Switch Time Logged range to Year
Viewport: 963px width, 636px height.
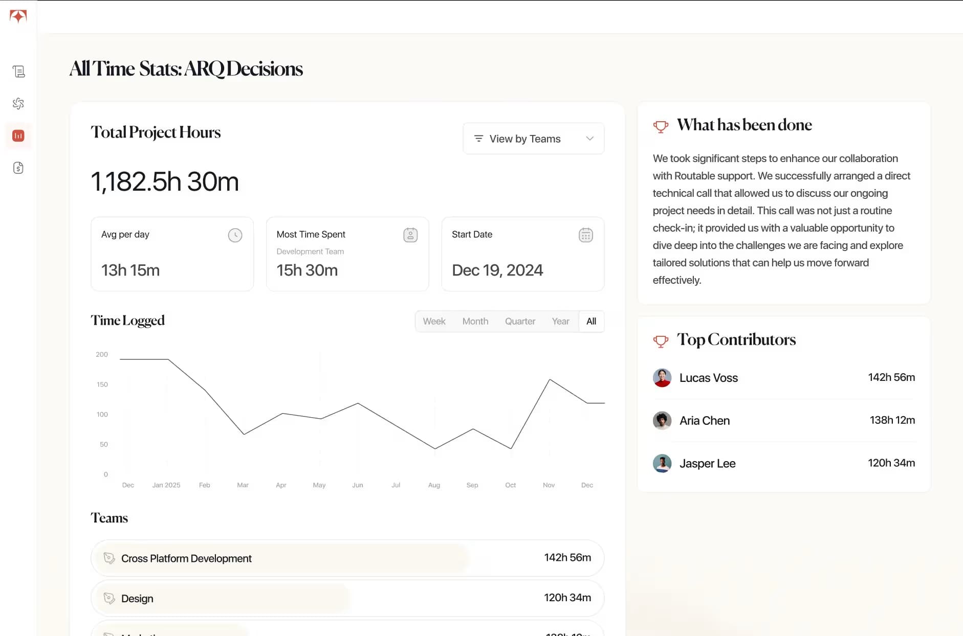point(560,322)
